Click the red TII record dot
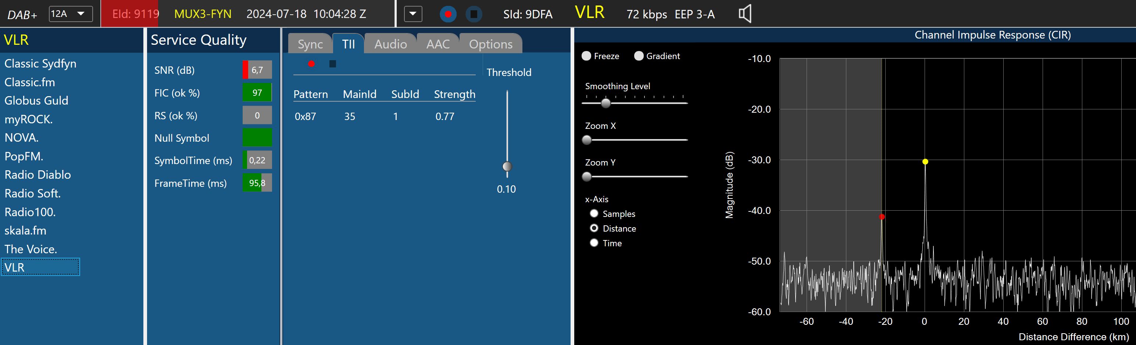The width and height of the screenshot is (1136, 345). [x=311, y=64]
